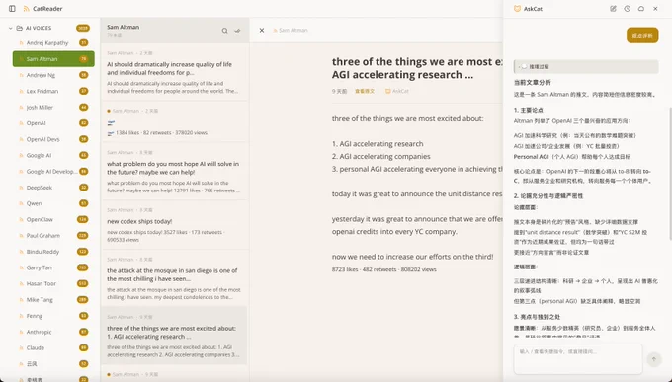The height and width of the screenshot is (382, 672).
Task: Click the AI VOICES folder icon
Action: (20, 28)
